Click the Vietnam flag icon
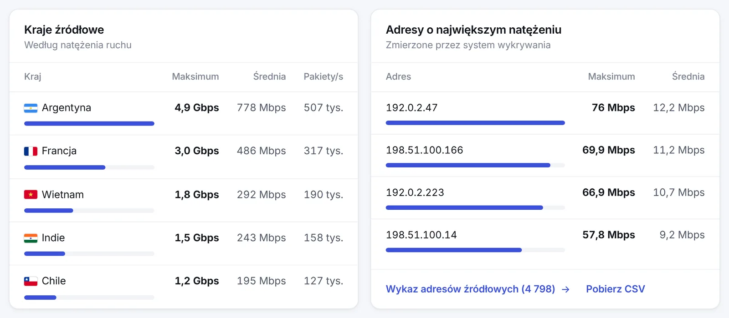This screenshot has width=729, height=318. (31, 195)
